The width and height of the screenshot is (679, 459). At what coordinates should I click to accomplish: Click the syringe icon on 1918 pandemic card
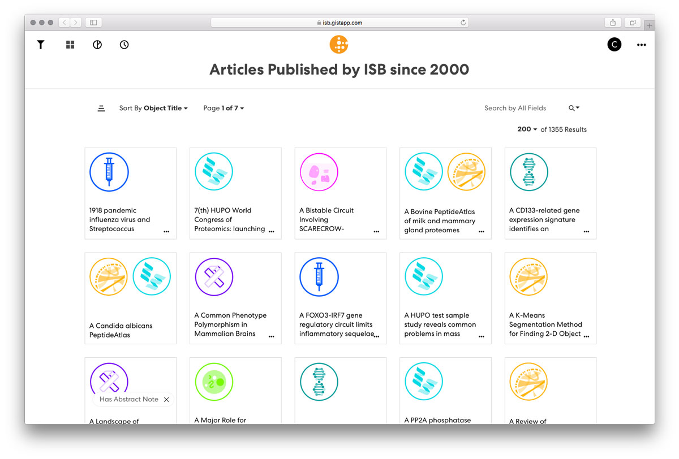[x=109, y=172]
